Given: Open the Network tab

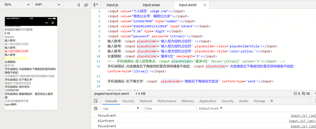Looking at the screenshot, I should pos(146,101).
